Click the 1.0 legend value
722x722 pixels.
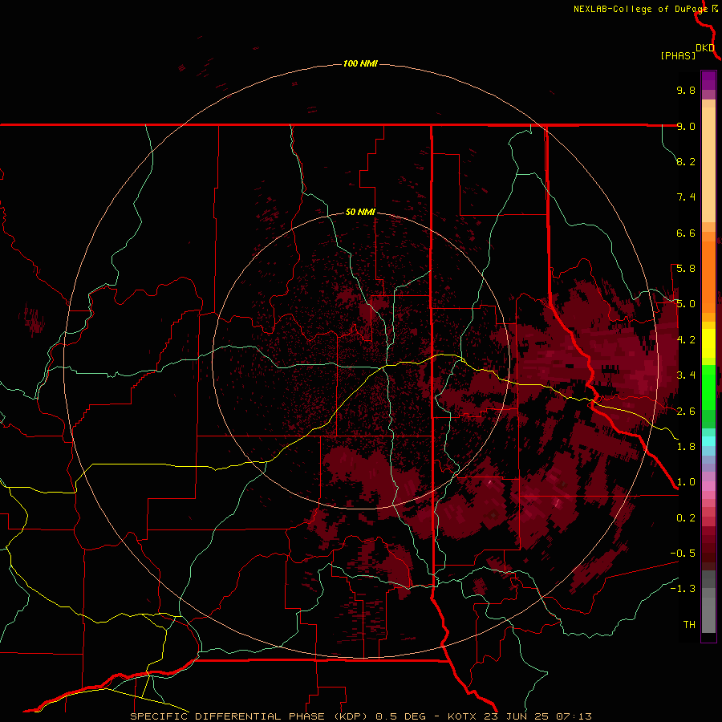coord(686,482)
